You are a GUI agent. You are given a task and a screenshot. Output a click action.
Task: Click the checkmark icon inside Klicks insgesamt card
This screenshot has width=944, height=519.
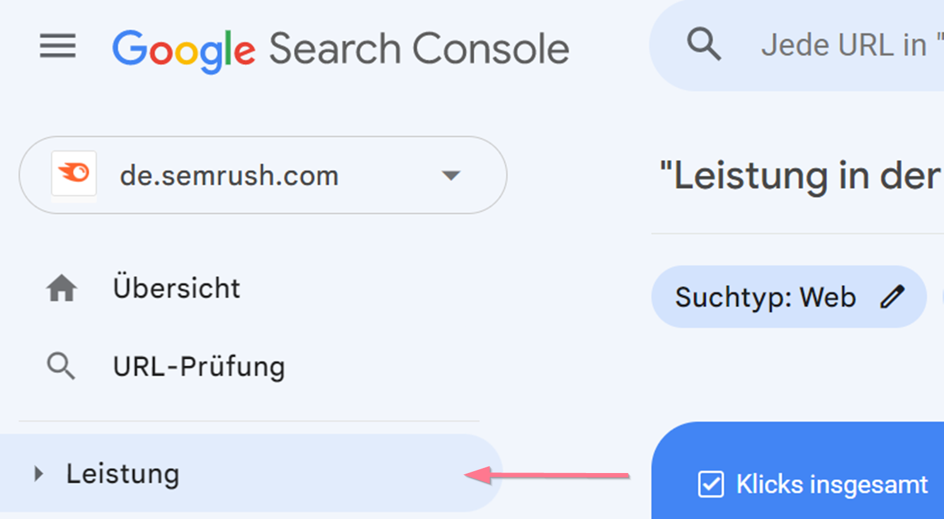coord(712,484)
